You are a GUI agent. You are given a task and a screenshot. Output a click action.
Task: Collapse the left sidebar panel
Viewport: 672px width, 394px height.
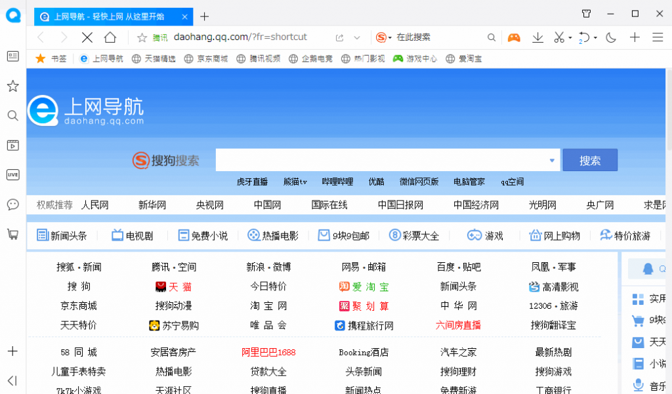coord(12,381)
